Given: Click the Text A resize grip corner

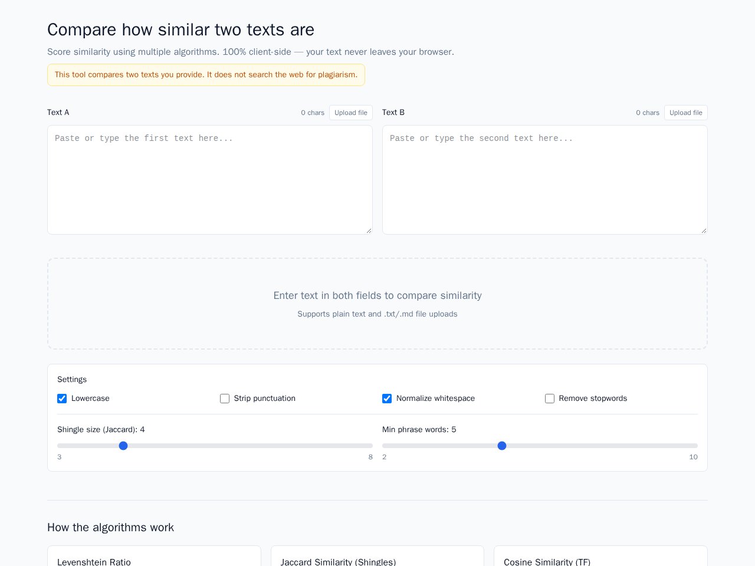Looking at the screenshot, I should (x=369, y=231).
